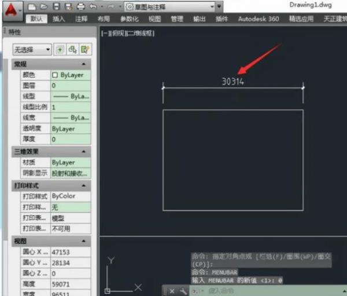Image resolution: width=347 pixels, height=296 pixels.
Task: Open the AutoCAD application menu logo
Action: coord(12,10)
